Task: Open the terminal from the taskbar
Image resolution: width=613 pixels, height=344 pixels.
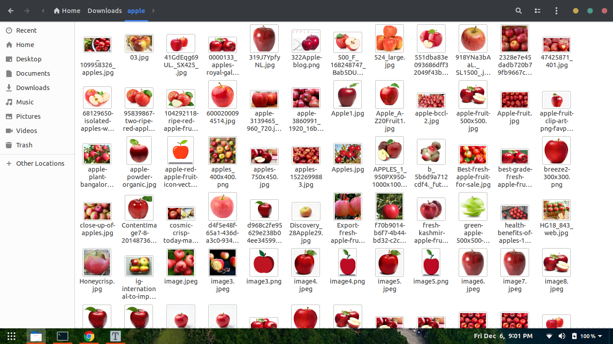Action: tap(62, 336)
